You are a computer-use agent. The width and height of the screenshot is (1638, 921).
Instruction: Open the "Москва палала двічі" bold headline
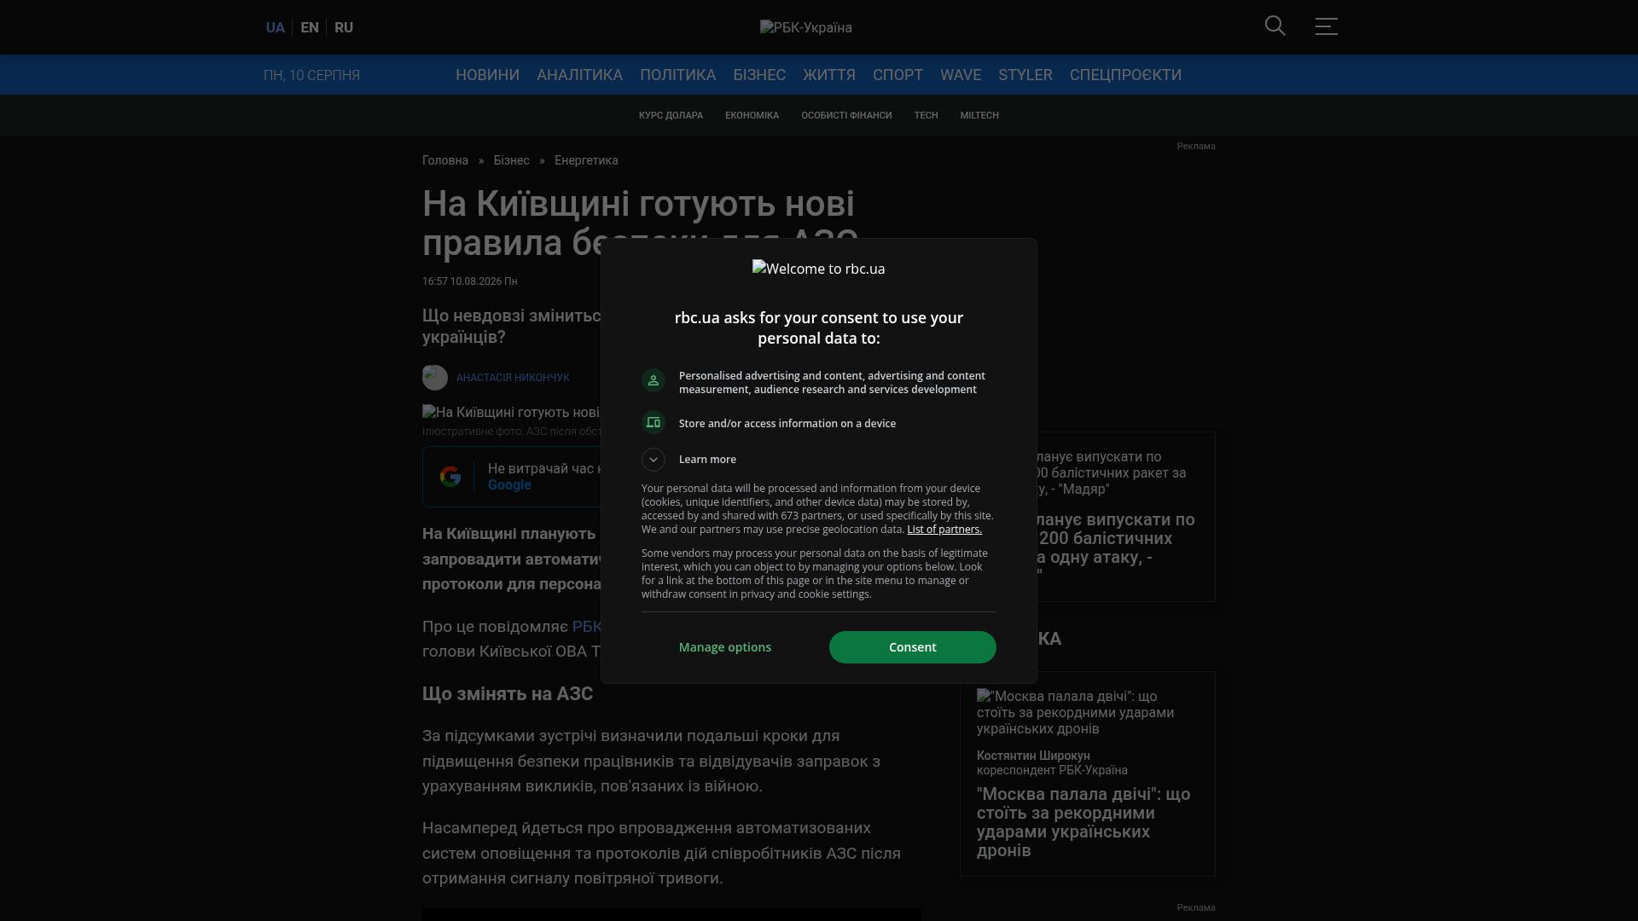pos(1083,822)
